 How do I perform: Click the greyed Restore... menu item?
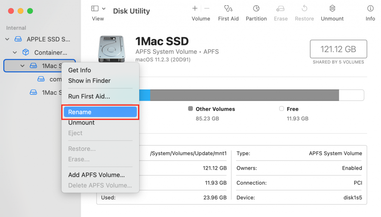point(81,149)
